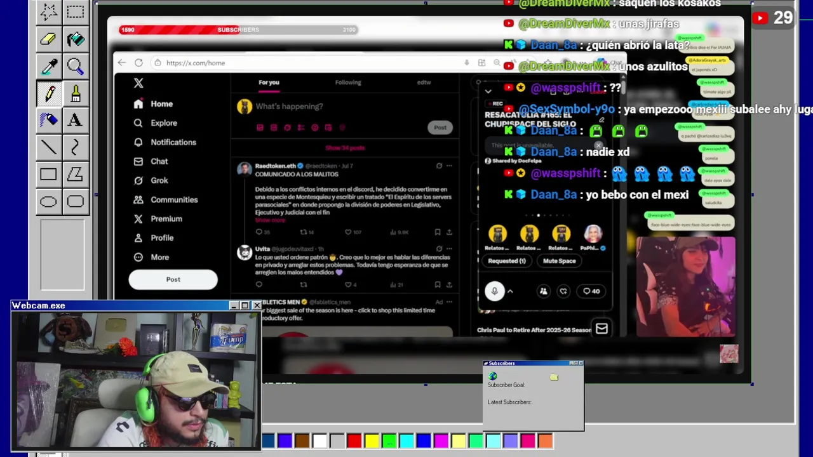This screenshot has width=813, height=457.
Task: Switch to the Following tab
Action: point(348,83)
